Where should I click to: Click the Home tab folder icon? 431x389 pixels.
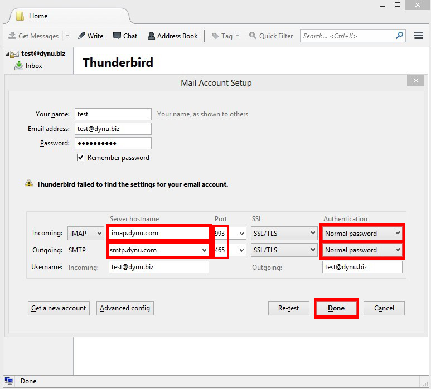20,16
